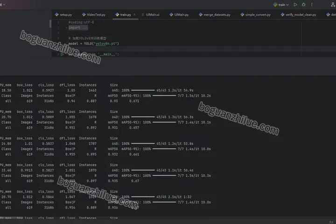Click the GPU_mem value 24.8G

6,144
